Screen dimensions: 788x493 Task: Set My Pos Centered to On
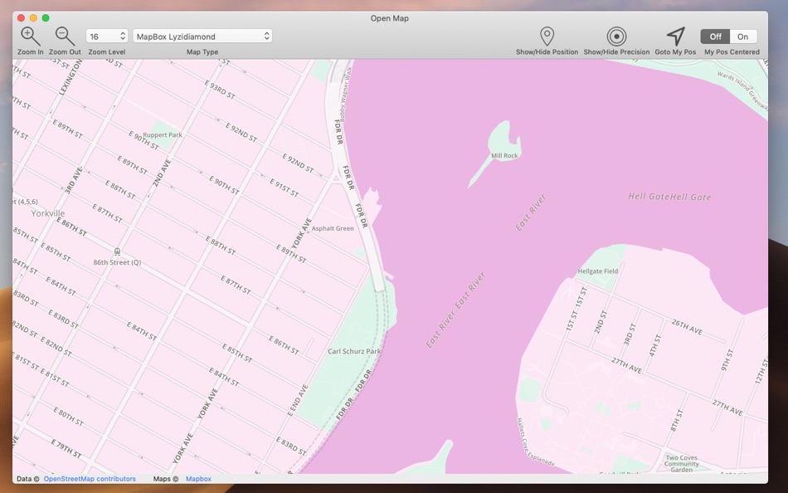[x=742, y=37]
